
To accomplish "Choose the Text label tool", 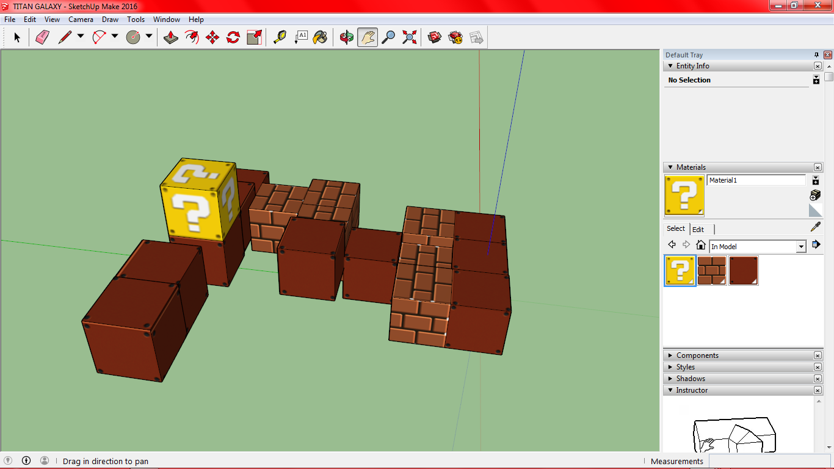I will pos(301,38).
